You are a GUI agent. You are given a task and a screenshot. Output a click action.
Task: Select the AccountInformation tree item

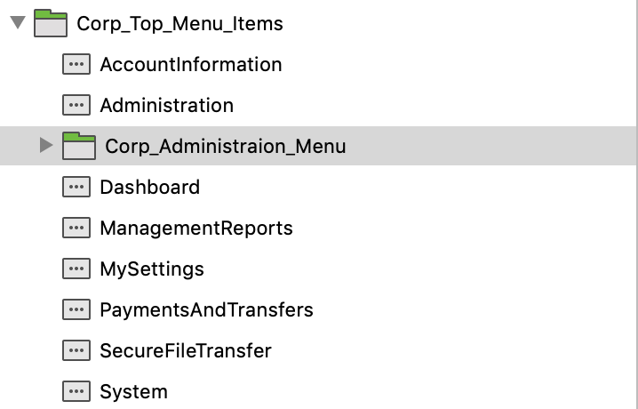point(191,64)
